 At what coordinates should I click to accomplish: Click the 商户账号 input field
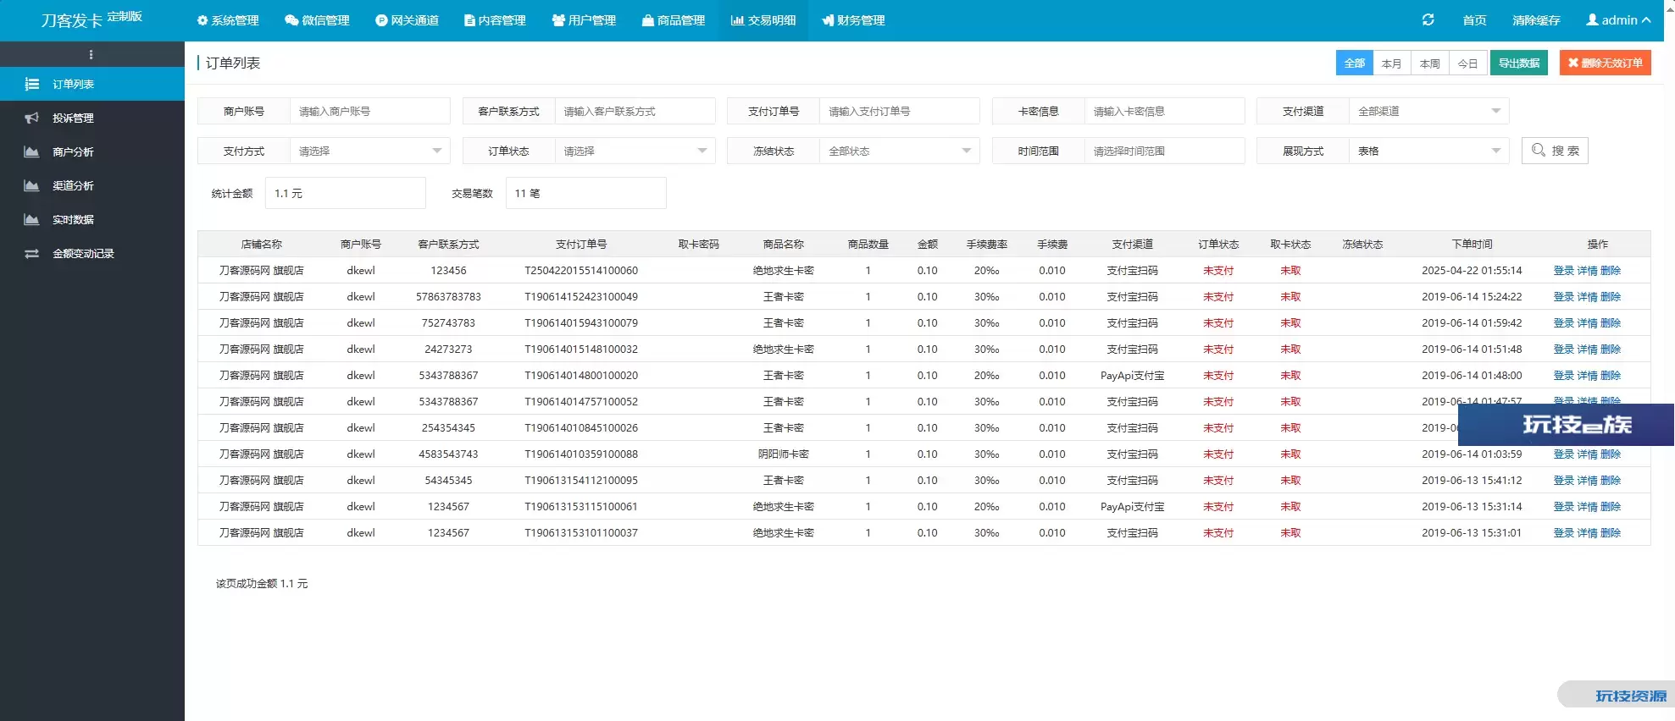point(369,111)
